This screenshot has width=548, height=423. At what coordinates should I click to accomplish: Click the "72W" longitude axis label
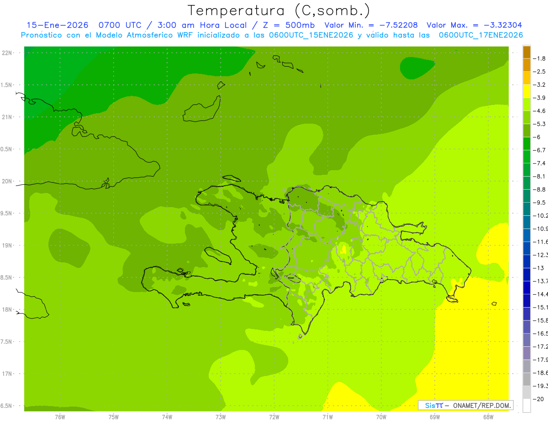click(x=274, y=417)
